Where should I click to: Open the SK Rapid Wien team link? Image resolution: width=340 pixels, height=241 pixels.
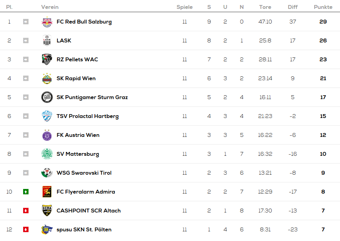coord(76,78)
